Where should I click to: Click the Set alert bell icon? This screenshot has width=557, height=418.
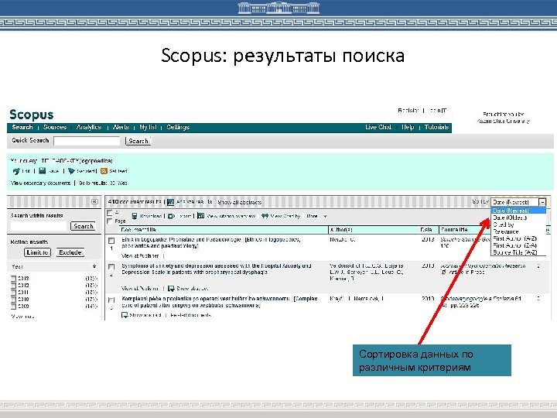[x=71, y=171]
